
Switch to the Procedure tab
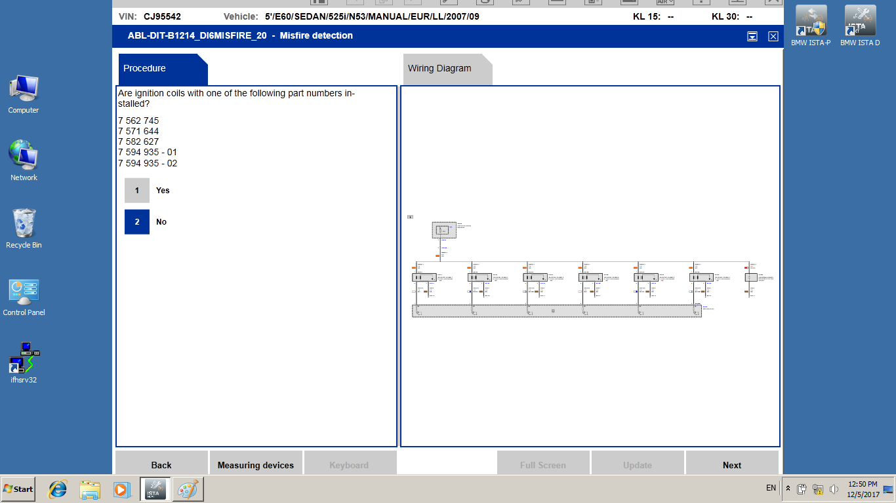pos(145,69)
